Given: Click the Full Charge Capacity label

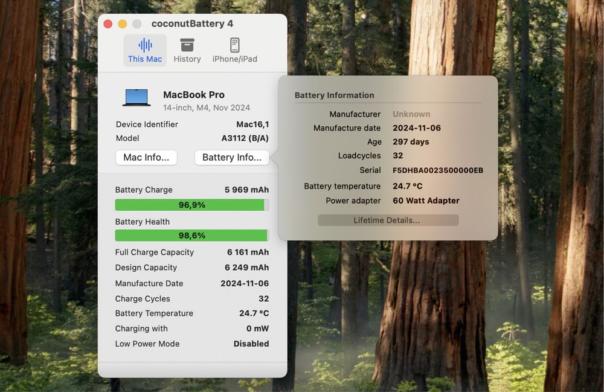Looking at the screenshot, I should (x=155, y=252).
